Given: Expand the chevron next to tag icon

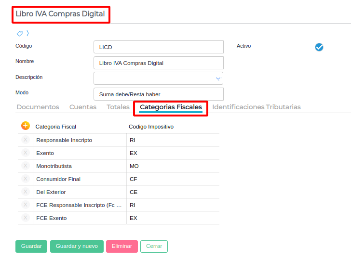Looking at the screenshot, I should 28,33.
